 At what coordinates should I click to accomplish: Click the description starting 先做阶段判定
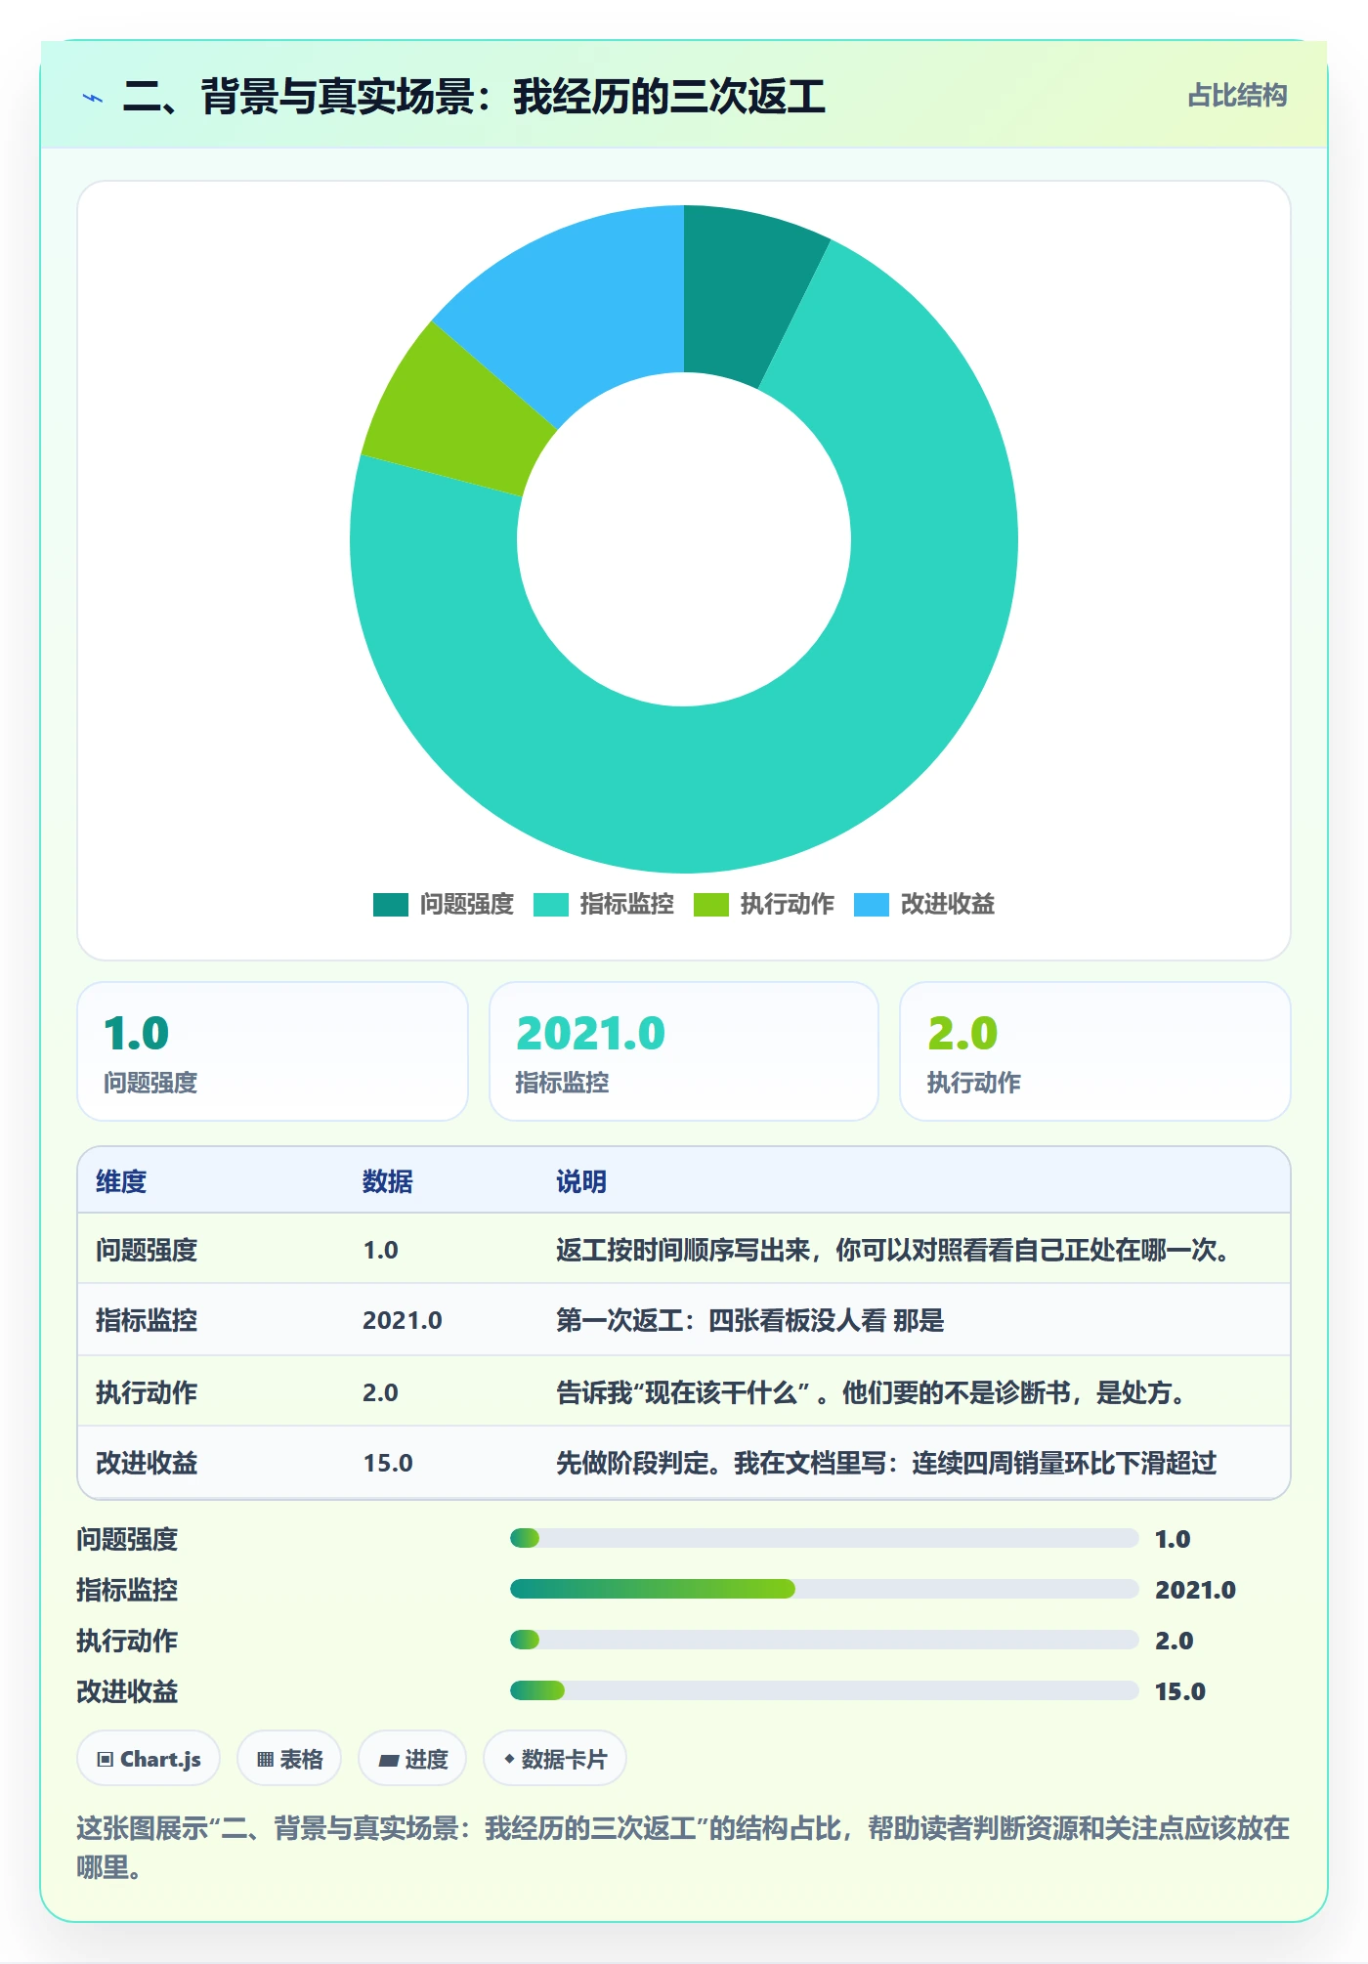pyautogui.click(x=886, y=1463)
